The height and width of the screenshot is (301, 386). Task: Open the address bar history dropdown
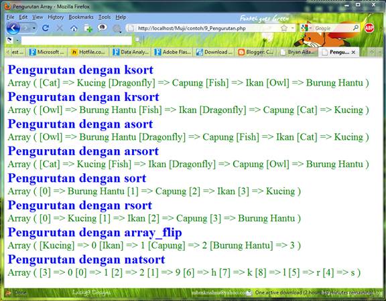(x=292, y=28)
